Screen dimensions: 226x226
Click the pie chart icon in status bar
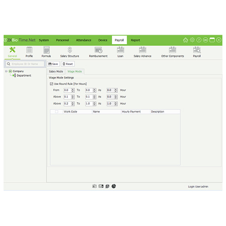[x=114, y=186]
